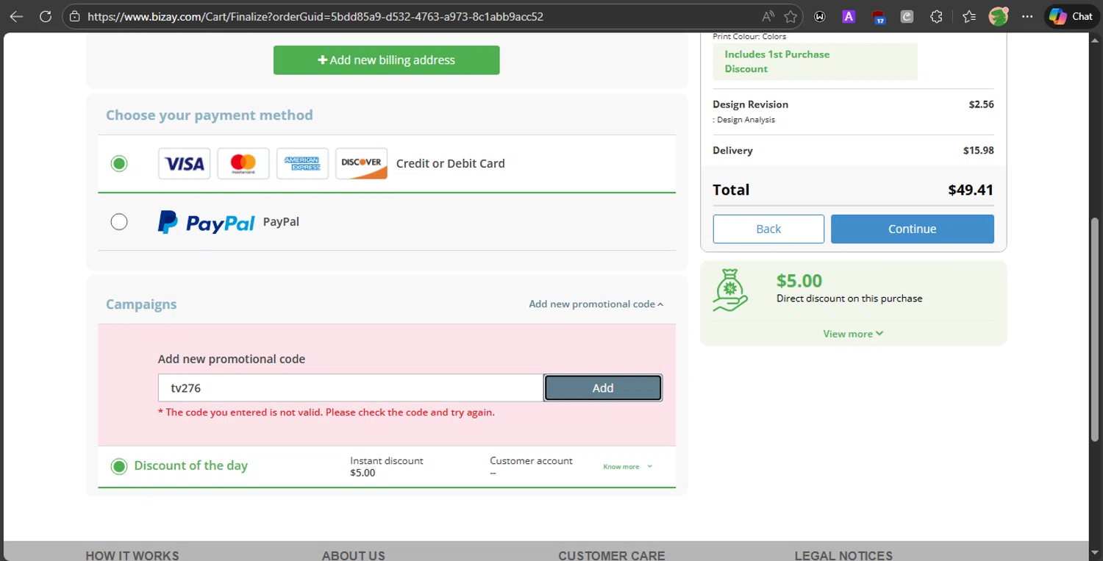Click the PayPal logo
1103x561 pixels.
point(207,222)
